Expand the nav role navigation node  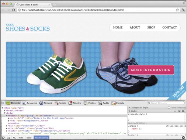click(x=9, y=121)
